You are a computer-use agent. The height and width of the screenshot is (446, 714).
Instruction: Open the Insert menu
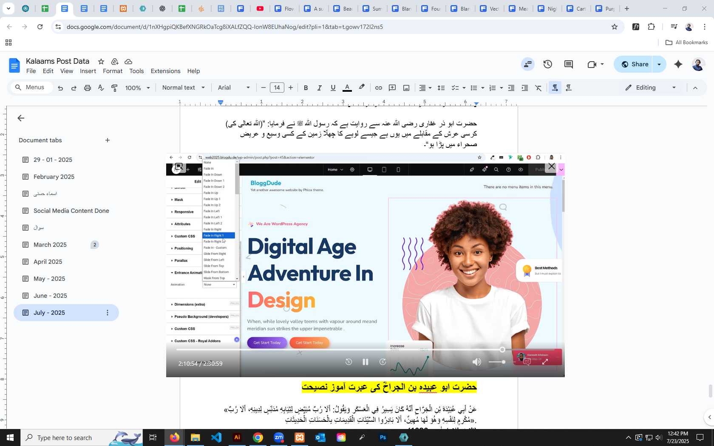click(x=88, y=71)
